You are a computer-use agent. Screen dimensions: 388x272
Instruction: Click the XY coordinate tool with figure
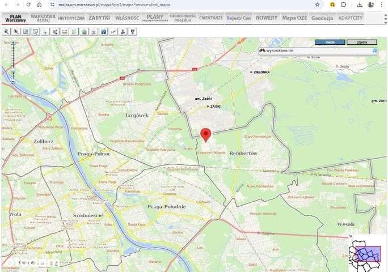click(x=123, y=32)
